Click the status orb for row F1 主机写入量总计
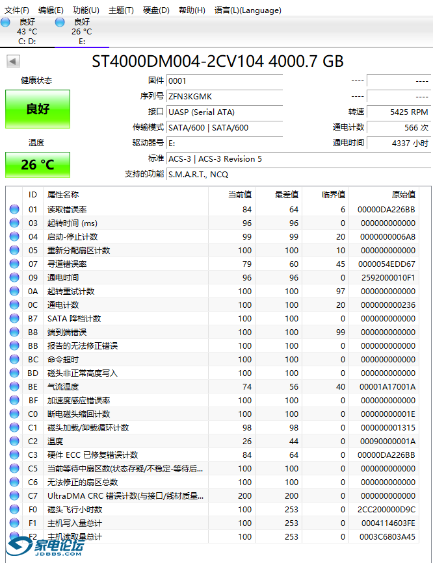 (x=14, y=523)
